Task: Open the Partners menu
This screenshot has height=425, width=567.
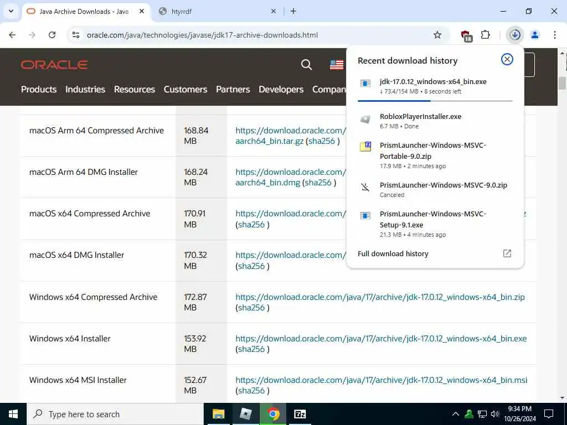Action: tap(233, 89)
